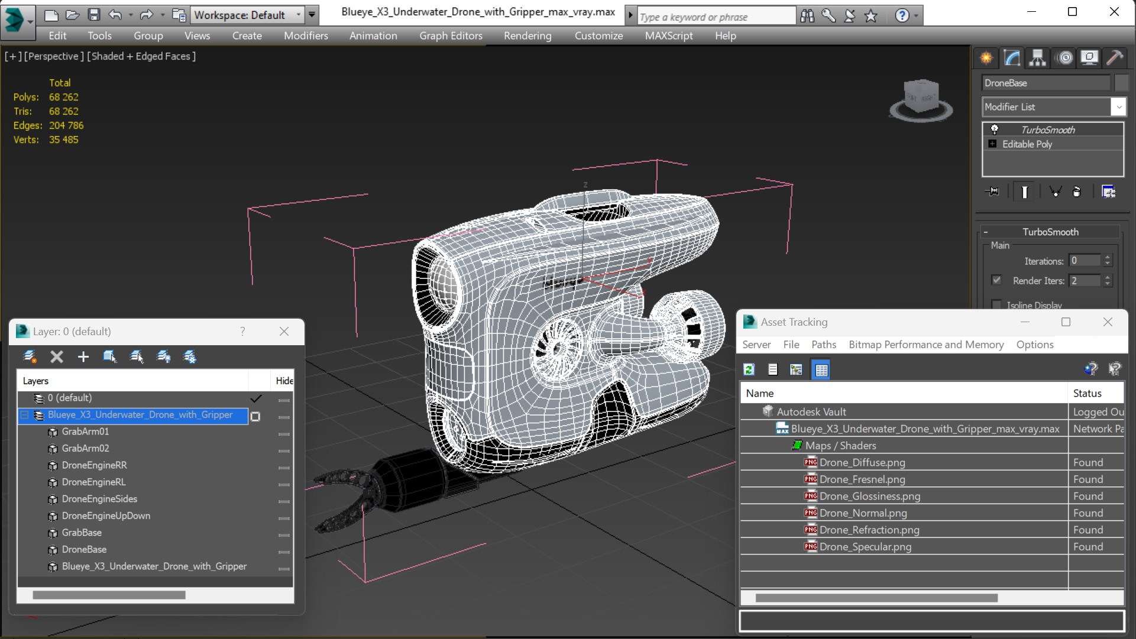This screenshot has height=639, width=1136.
Task: Enable the Isoline Display checkbox
Action: [997, 305]
